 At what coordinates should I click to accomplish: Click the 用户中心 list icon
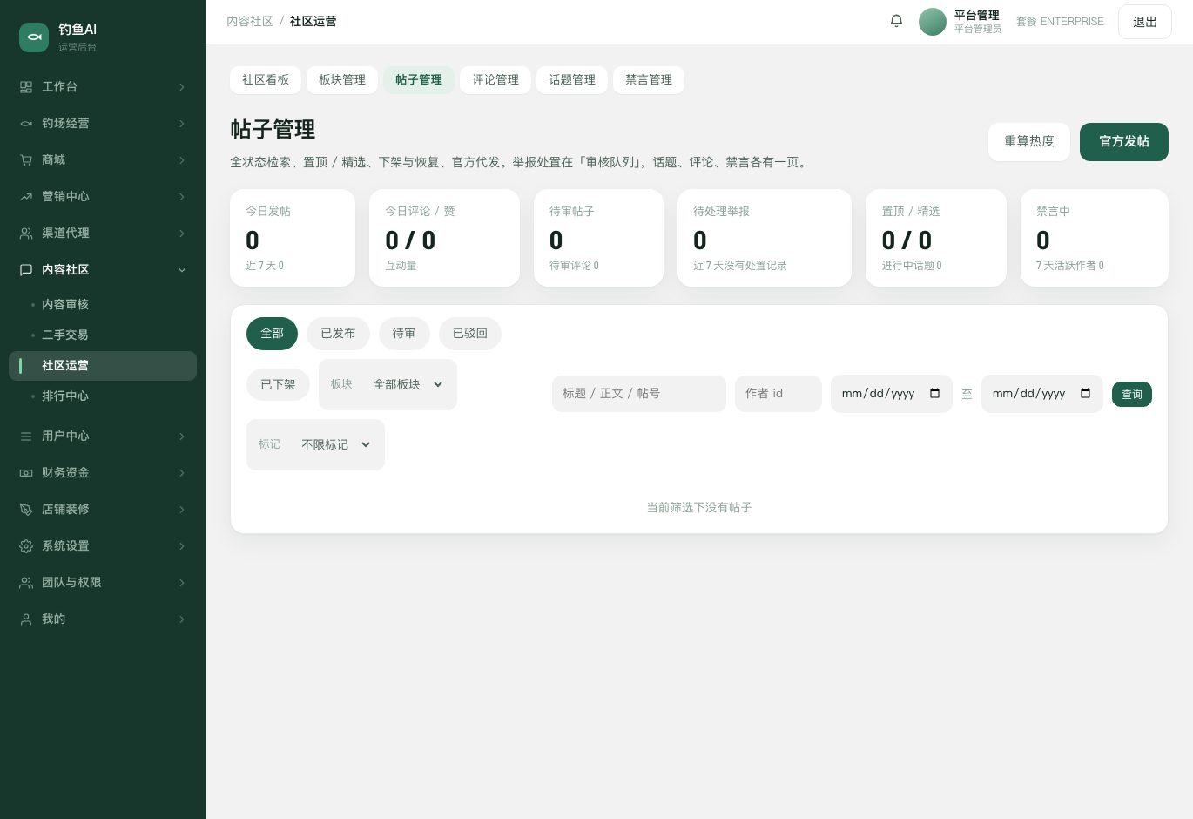26,437
